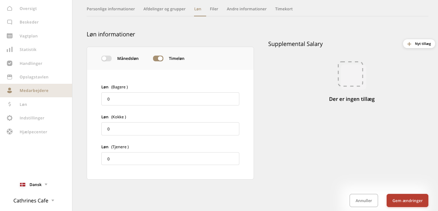
Task: Open the Timekort tab
Action: [x=284, y=9]
